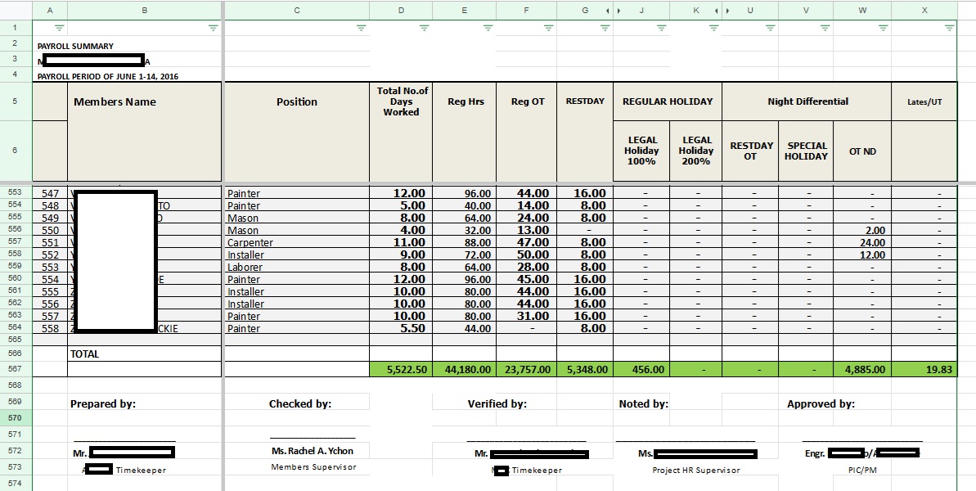
Task: Click the filter icon in column D
Action: pos(424,28)
